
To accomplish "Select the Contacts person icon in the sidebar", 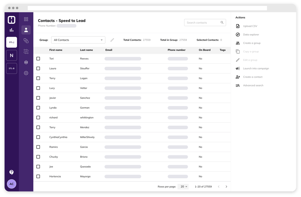I will click(26, 30).
